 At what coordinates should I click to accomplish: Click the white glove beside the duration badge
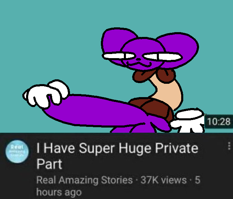pyautogui.click(x=188, y=120)
